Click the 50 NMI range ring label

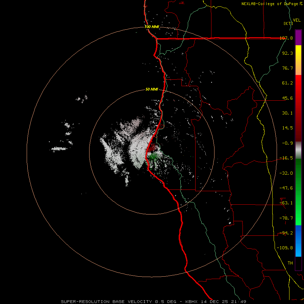point(152,89)
